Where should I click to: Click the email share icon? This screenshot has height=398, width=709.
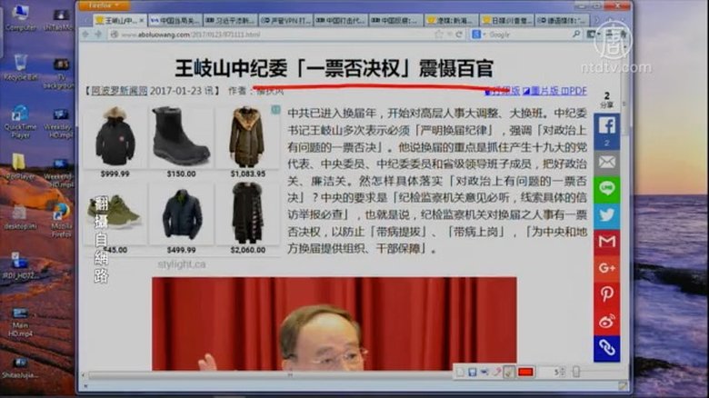point(606,162)
